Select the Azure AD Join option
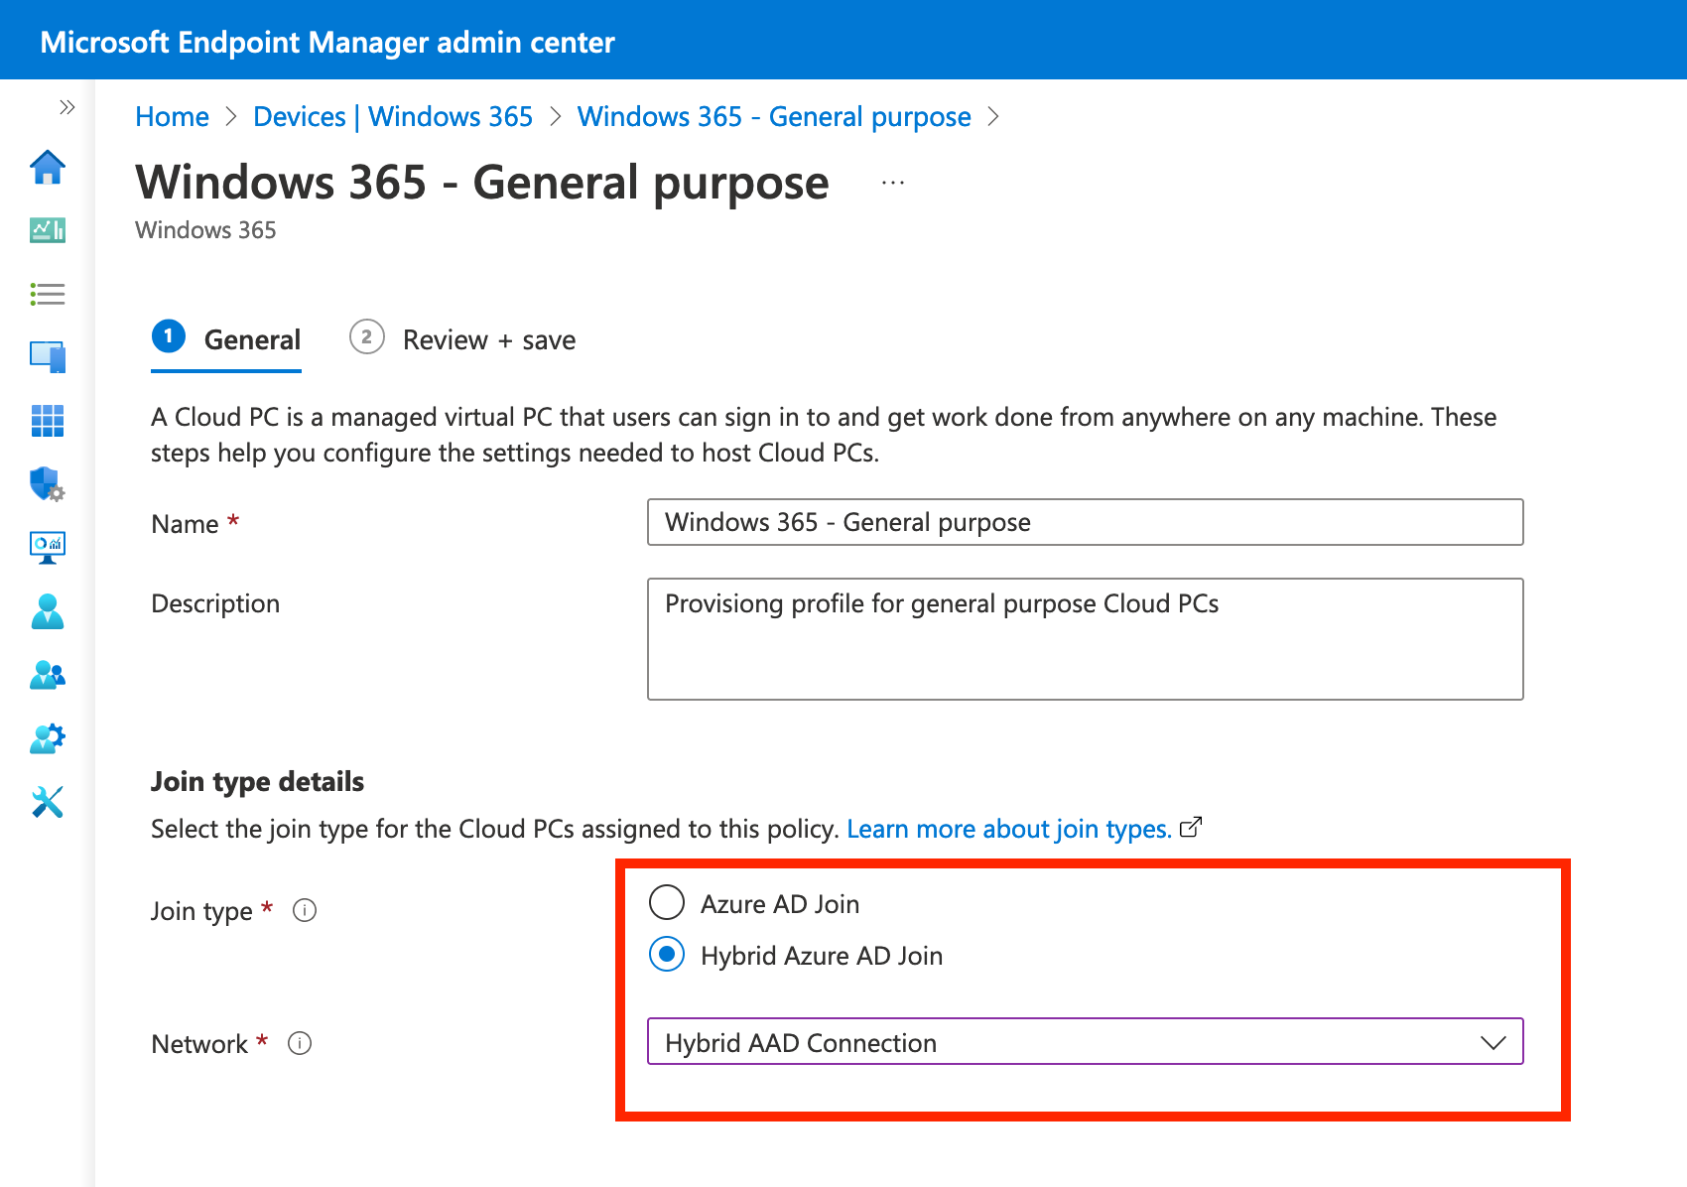Screen dimensions: 1687x1187 click(667, 903)
